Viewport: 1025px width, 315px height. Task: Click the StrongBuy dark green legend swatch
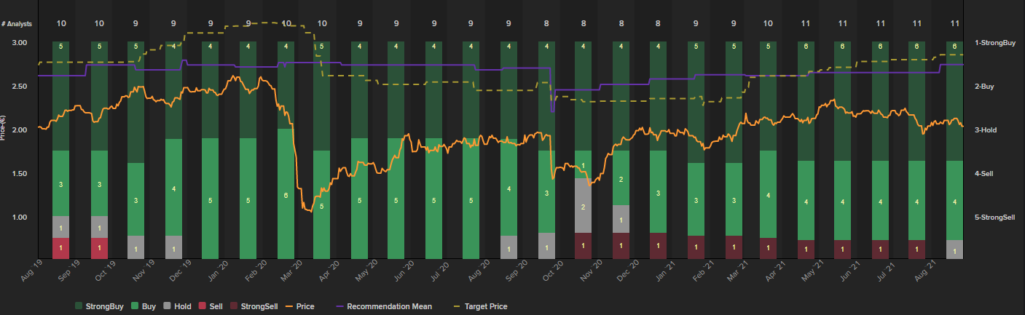click(x=79, y=306)
